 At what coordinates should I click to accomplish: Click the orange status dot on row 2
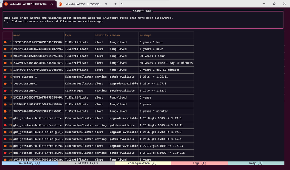click(5, 49)
